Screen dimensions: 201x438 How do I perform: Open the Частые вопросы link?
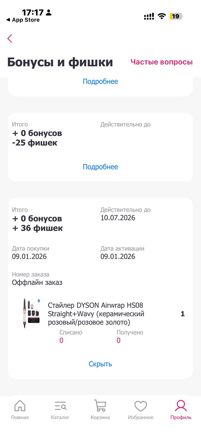[161, 62]
